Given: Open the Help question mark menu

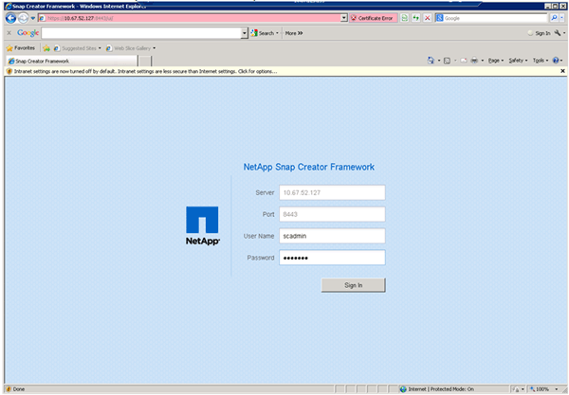Looking at the screenshot, I should point(557,61).
